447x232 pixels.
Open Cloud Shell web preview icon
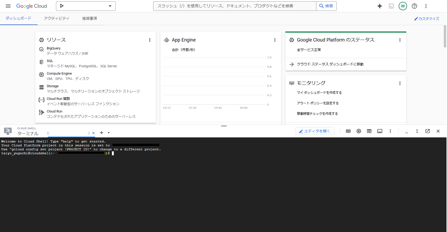click(369, 131)
